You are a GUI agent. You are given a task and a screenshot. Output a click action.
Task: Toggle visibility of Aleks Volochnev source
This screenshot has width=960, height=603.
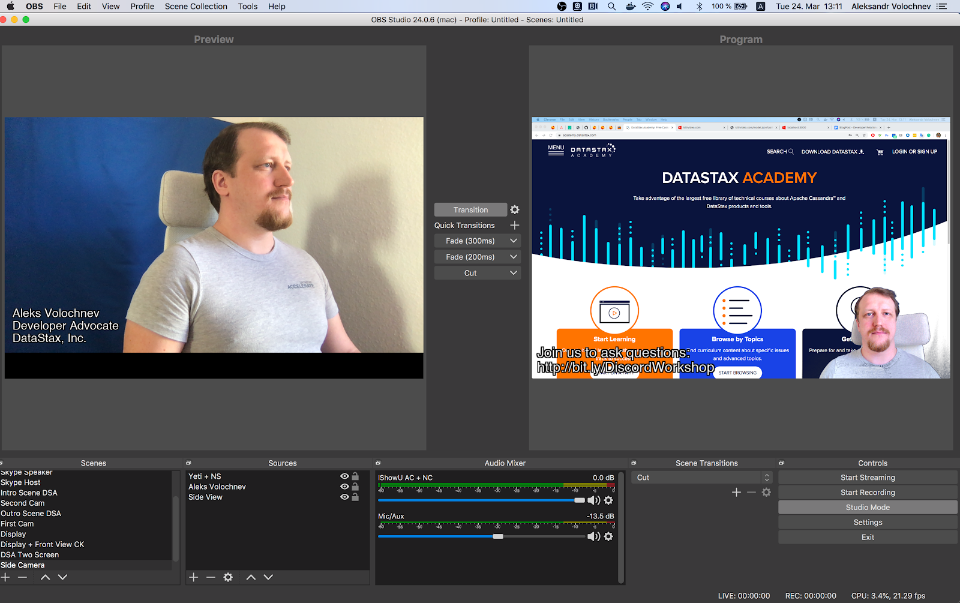[344, 487]
